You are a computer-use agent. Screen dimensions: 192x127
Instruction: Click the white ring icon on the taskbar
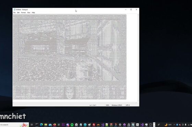pyautogui.click(x=120, y=125)
